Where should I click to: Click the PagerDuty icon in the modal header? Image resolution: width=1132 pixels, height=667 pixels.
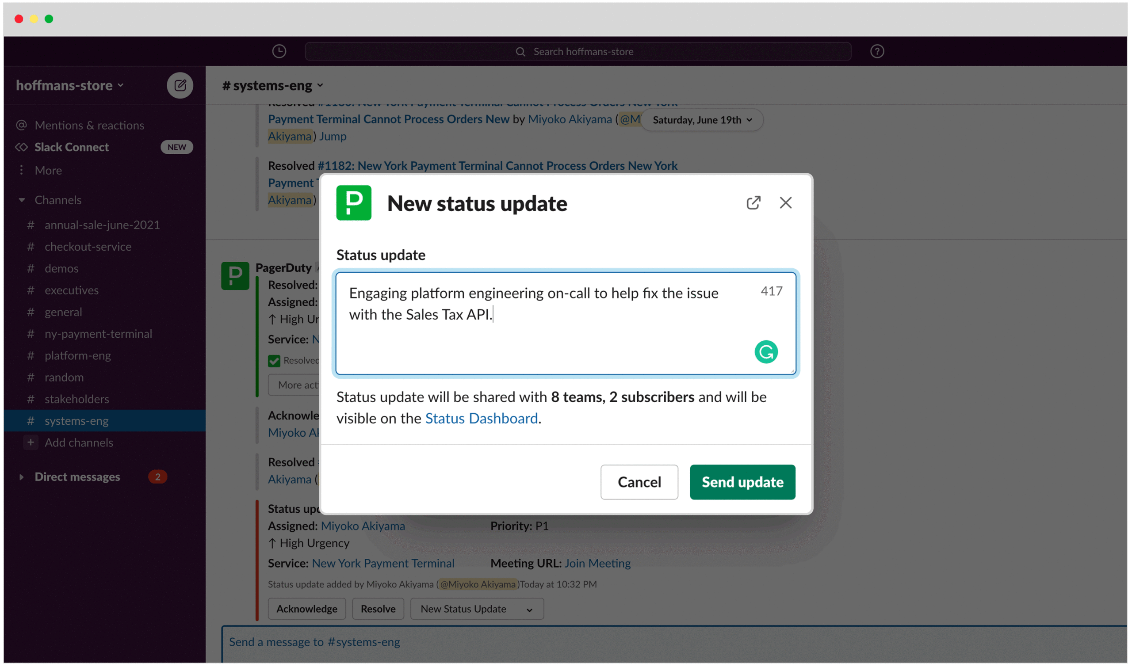click(x=354, y=203)
